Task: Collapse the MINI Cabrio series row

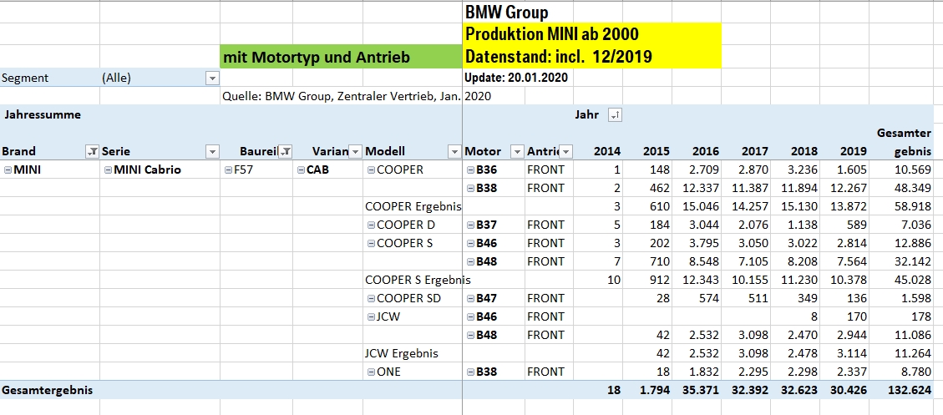Action: [108, 170]
